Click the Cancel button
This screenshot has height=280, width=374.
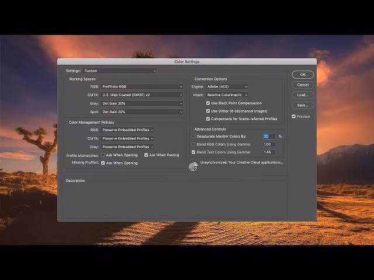303,85
